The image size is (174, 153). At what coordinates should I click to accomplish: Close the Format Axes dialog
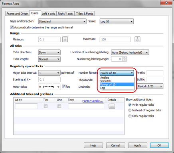pos(166,2)
